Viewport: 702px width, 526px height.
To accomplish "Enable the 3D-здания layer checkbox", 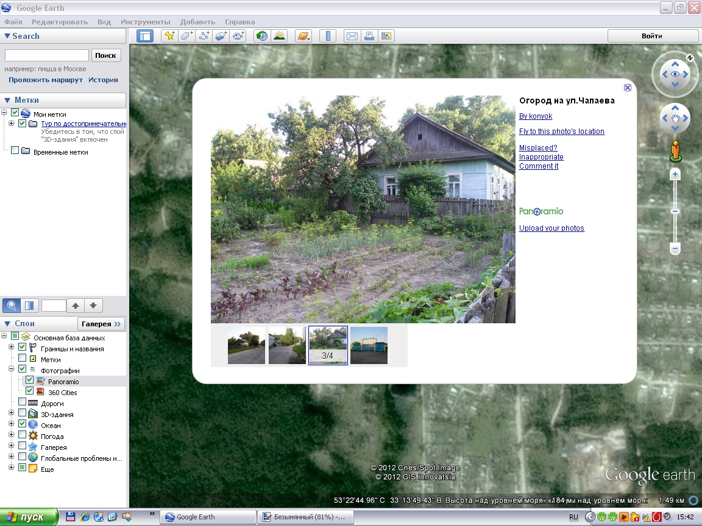I will point(23,413).
